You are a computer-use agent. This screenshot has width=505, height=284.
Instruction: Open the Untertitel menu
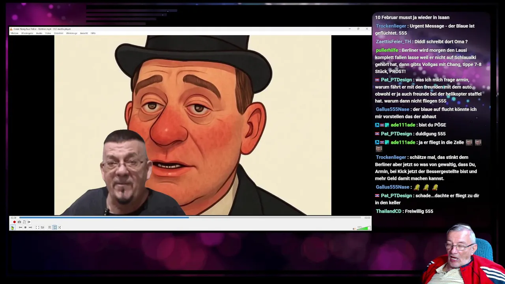coord(58,33)
